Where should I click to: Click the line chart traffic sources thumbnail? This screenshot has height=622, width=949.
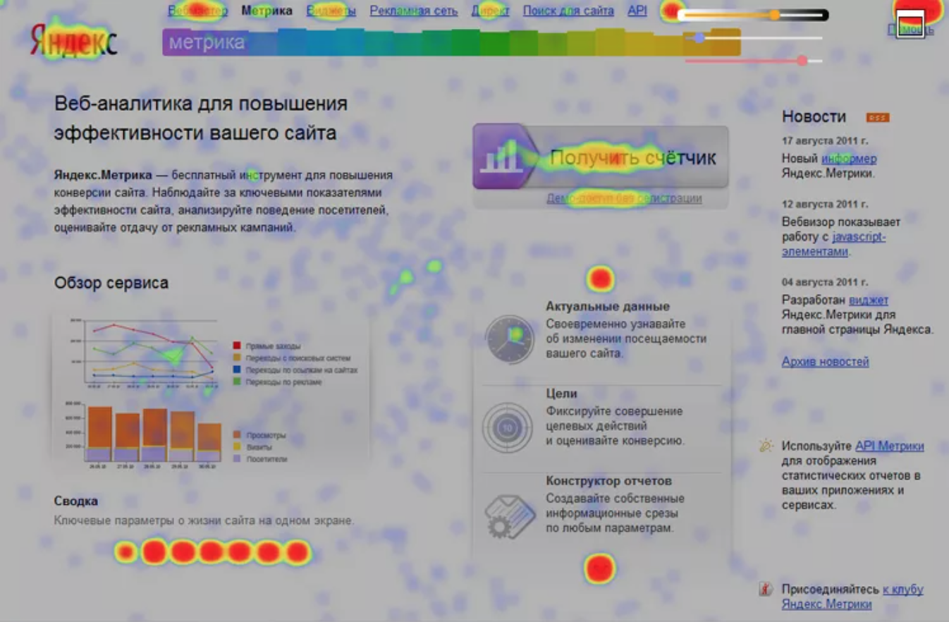pyautogui.click(x=152, y=353)
